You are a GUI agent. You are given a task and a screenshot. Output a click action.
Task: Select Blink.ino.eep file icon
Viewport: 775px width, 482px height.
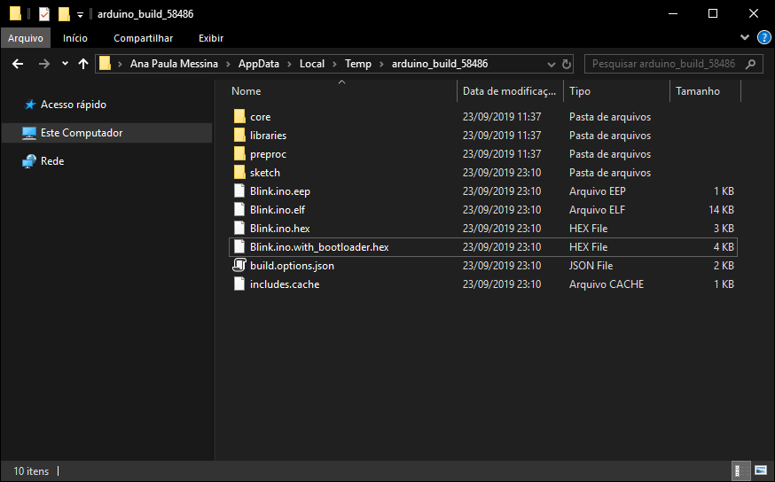pyautogui.click(x=239, y=191)
